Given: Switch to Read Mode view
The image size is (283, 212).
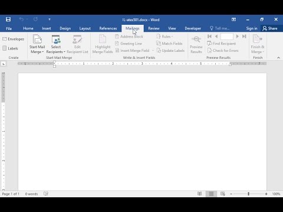Looking at the screenshot, I should tap(199, 194).
